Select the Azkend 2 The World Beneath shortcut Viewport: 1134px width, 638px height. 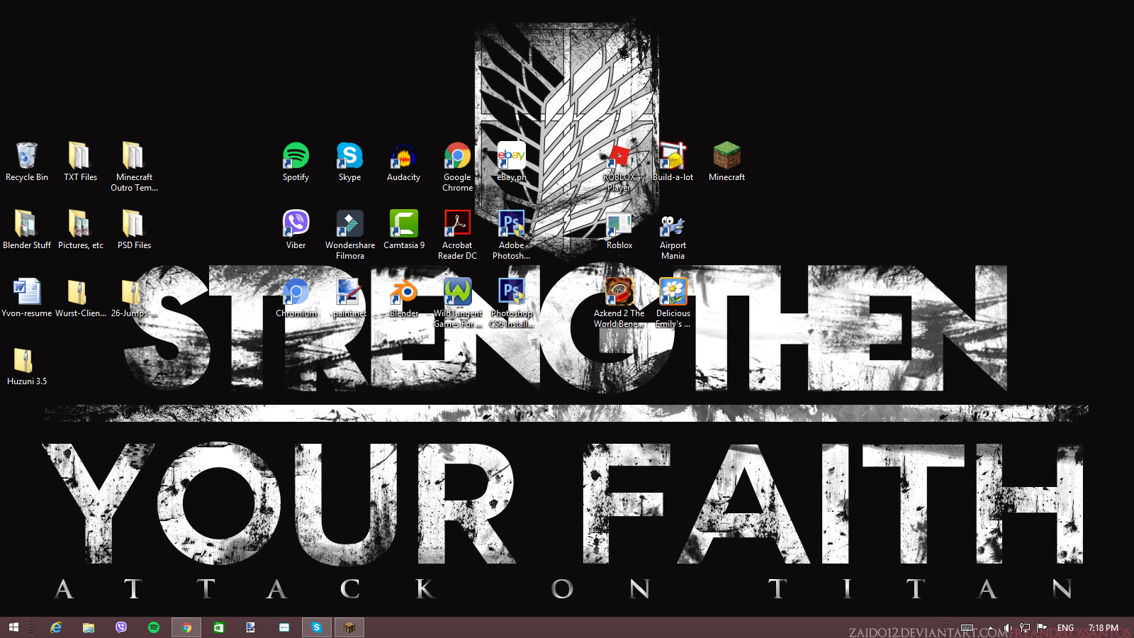coord(619,303)
